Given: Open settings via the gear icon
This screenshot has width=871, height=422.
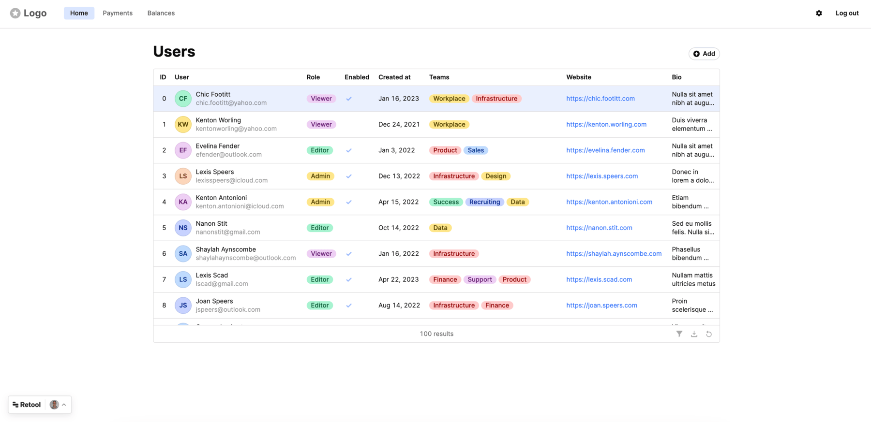Looking at the screenshot, I should 819,13.
